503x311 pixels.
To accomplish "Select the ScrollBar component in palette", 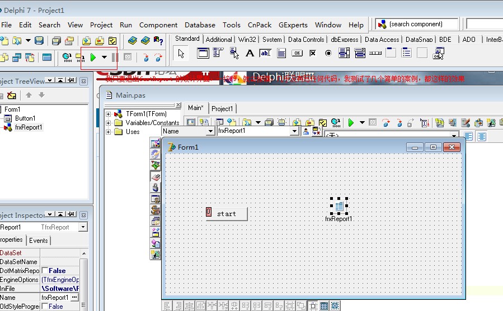I will [375, 53].
